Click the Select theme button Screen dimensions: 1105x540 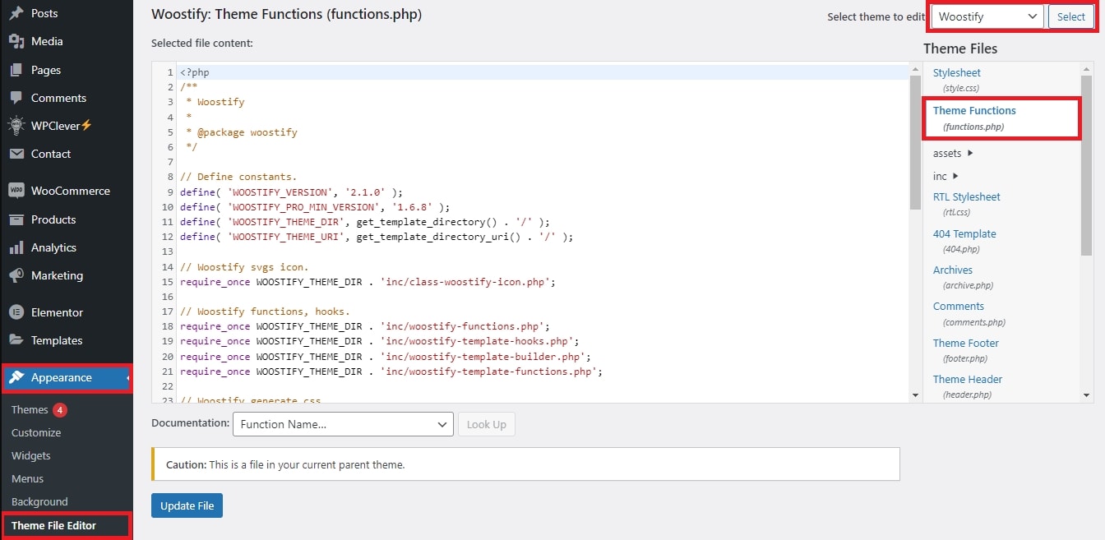point(1071,16)
